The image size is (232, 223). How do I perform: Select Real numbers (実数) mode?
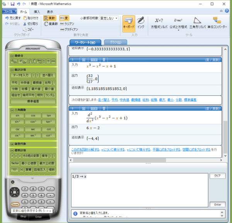pos(50,18)
